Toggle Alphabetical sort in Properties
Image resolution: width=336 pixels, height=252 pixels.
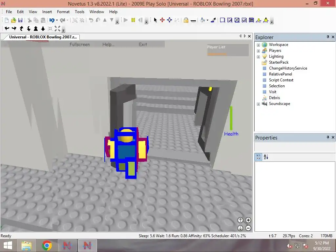[266, 157]
